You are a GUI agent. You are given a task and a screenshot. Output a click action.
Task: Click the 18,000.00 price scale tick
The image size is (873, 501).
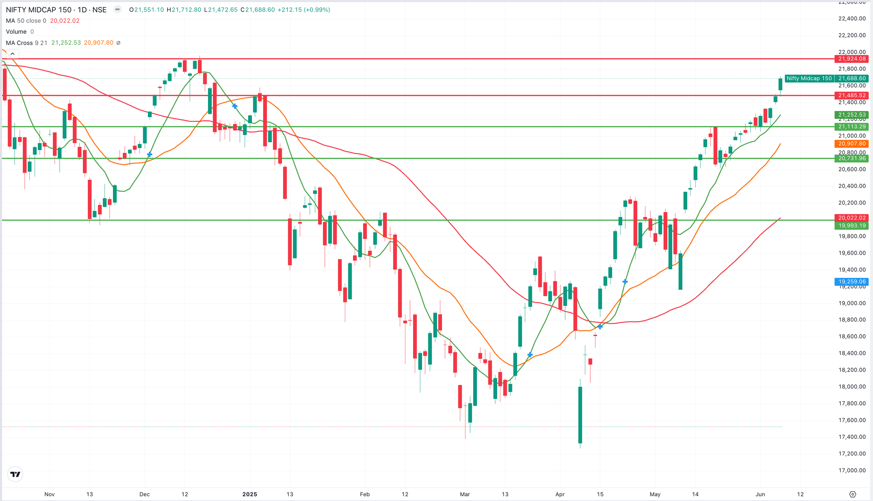click(852, 386)
